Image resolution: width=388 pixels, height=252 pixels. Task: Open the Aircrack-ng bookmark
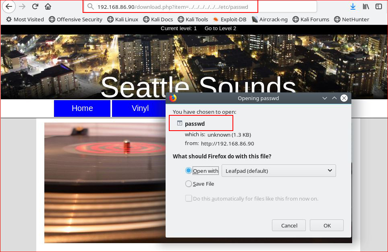[x=270, y=19]
